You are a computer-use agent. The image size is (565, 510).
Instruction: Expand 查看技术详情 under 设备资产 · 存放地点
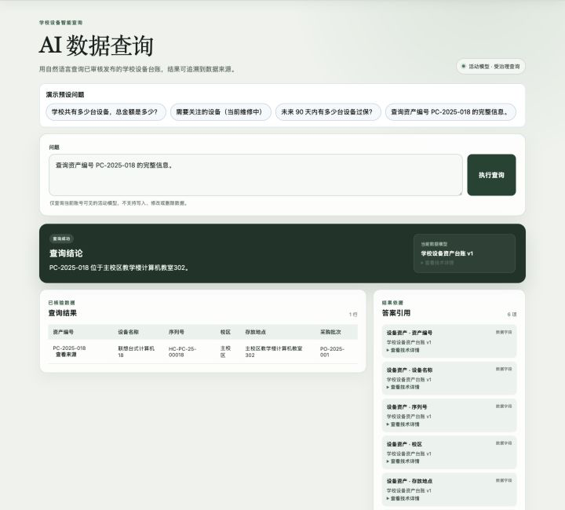[x=403, y=499]
